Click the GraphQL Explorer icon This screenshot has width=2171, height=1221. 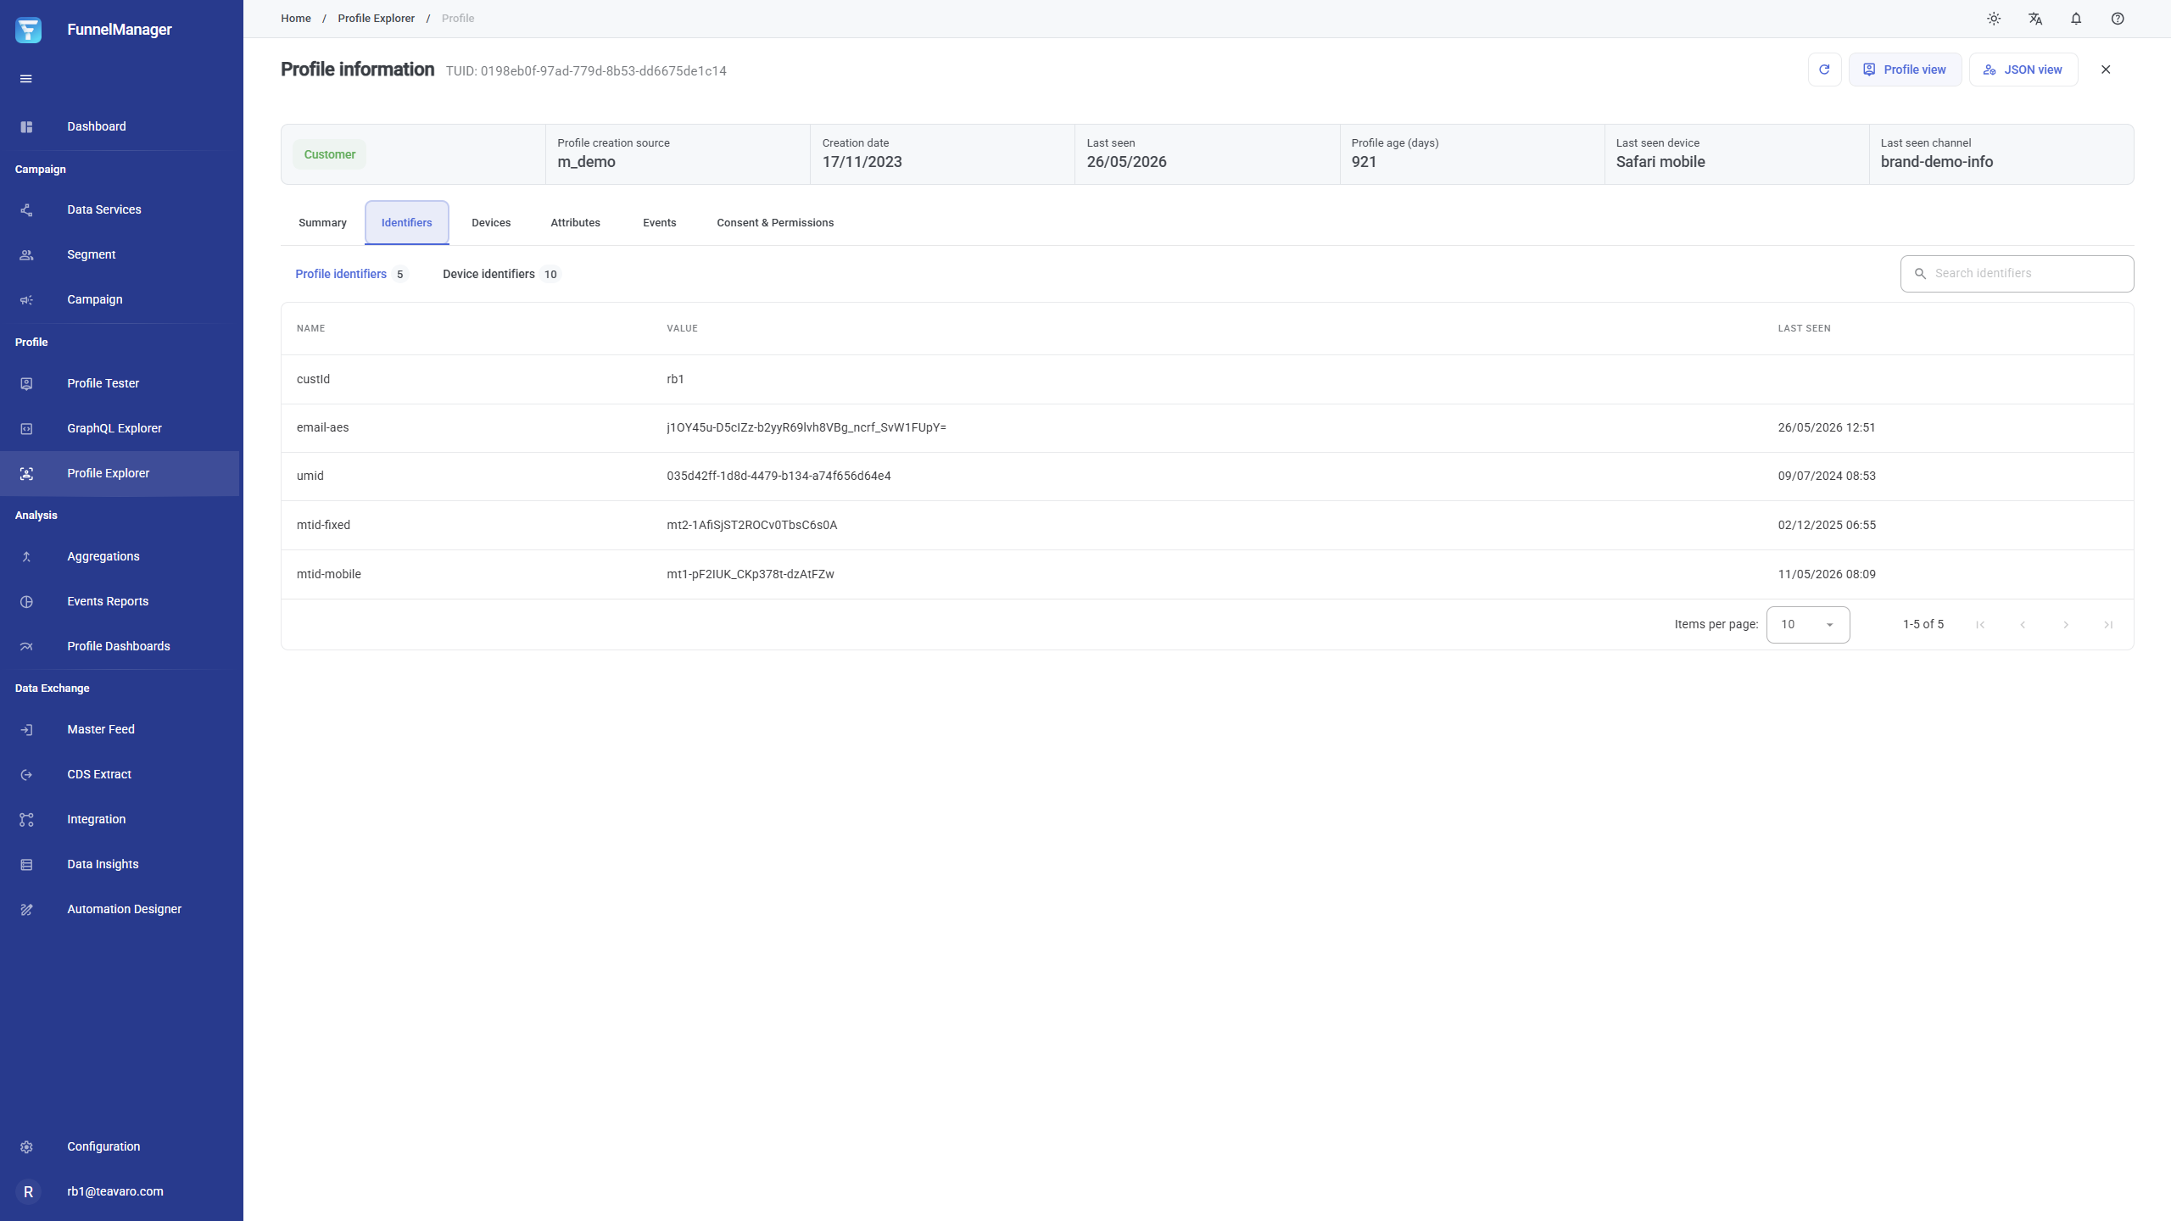coord(26,428)
